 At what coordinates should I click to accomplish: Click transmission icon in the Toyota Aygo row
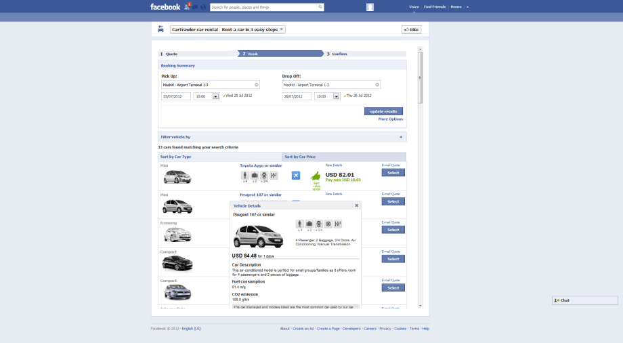[x=274, y=175]
